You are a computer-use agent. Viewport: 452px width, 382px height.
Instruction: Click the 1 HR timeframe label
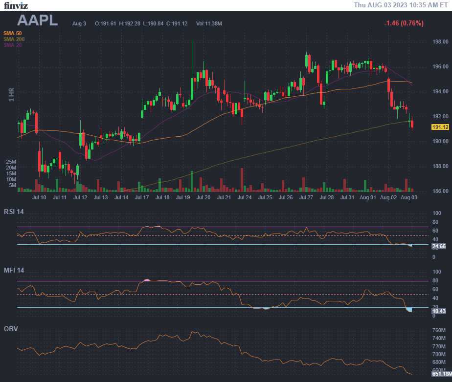pyautogui.click(x=11, y=94)
